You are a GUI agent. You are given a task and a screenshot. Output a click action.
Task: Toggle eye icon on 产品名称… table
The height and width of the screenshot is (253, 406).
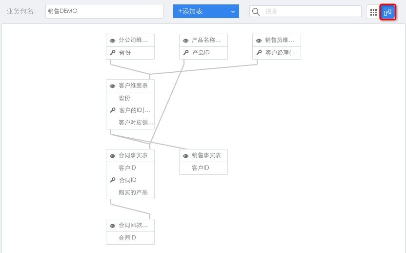185,41
